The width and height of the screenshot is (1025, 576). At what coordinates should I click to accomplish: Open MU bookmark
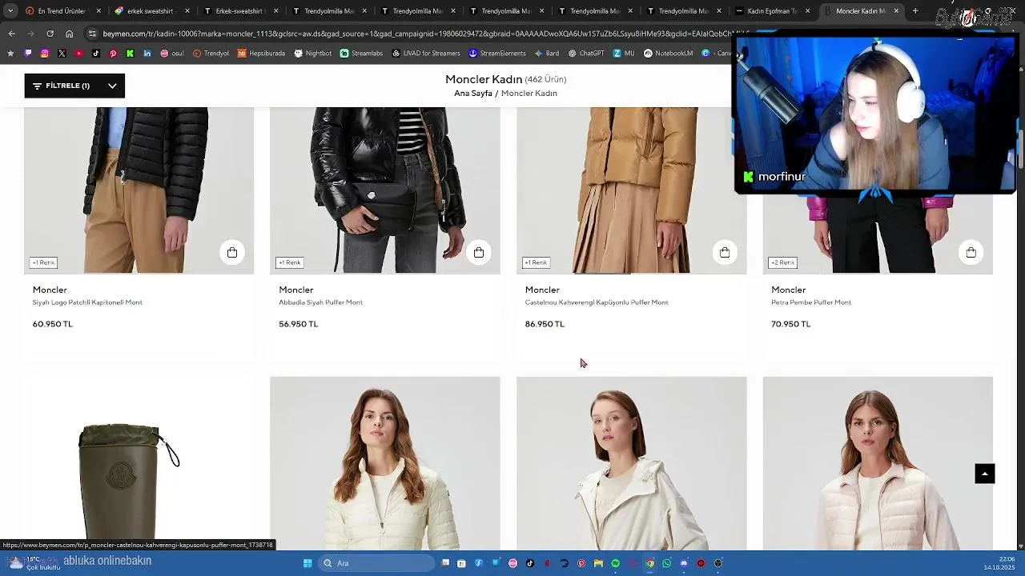click(624, 54)
